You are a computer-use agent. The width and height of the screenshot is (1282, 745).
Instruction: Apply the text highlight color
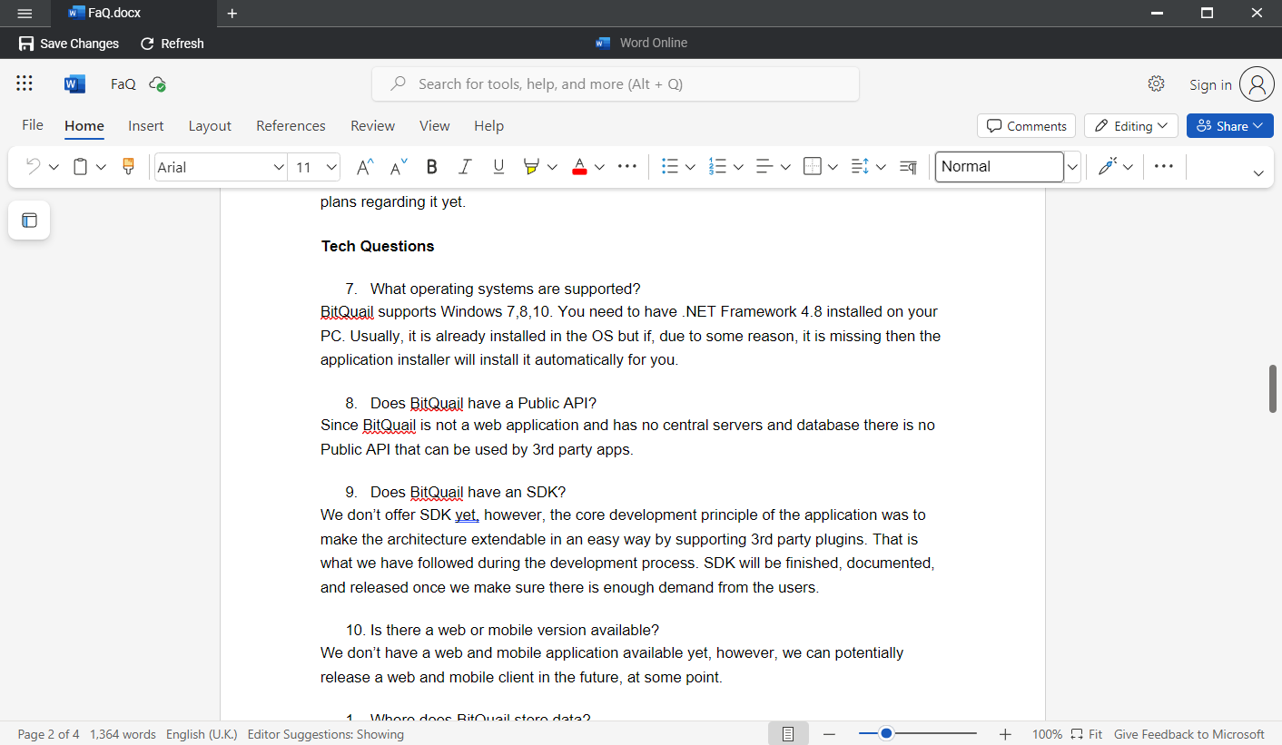[x=531, y=166]
